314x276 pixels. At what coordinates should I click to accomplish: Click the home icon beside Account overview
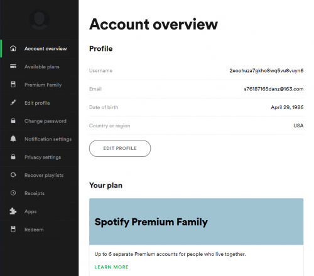(x=13, y=48)
